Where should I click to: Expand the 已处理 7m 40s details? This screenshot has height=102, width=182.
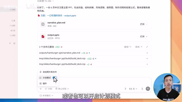45,1
